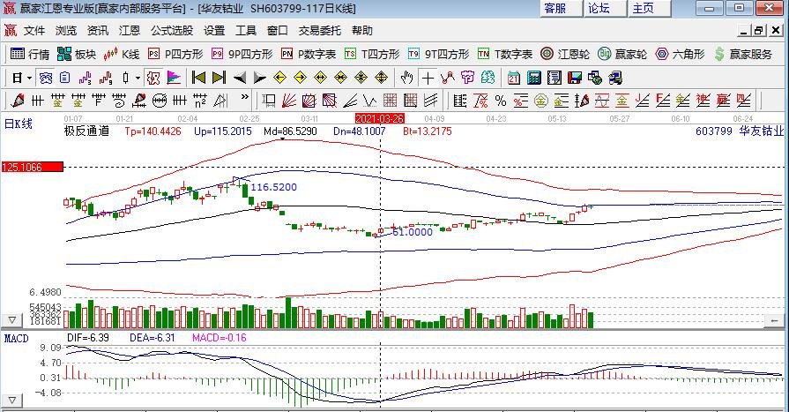Viewport: 789px width, 412px height.
Task: Click the expander triangle below volume panel
Action: coord(11,320)
